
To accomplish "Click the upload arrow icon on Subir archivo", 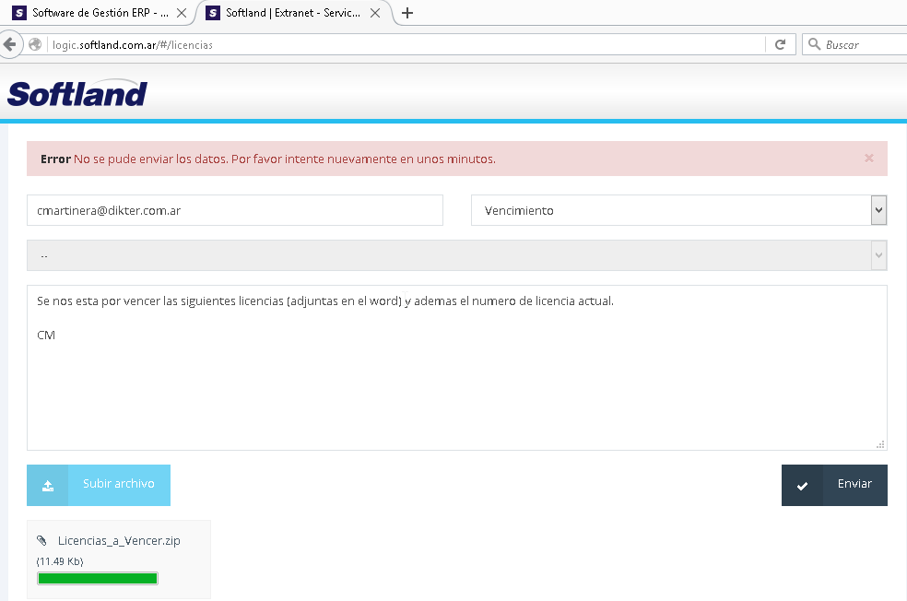I will point(48,486).
